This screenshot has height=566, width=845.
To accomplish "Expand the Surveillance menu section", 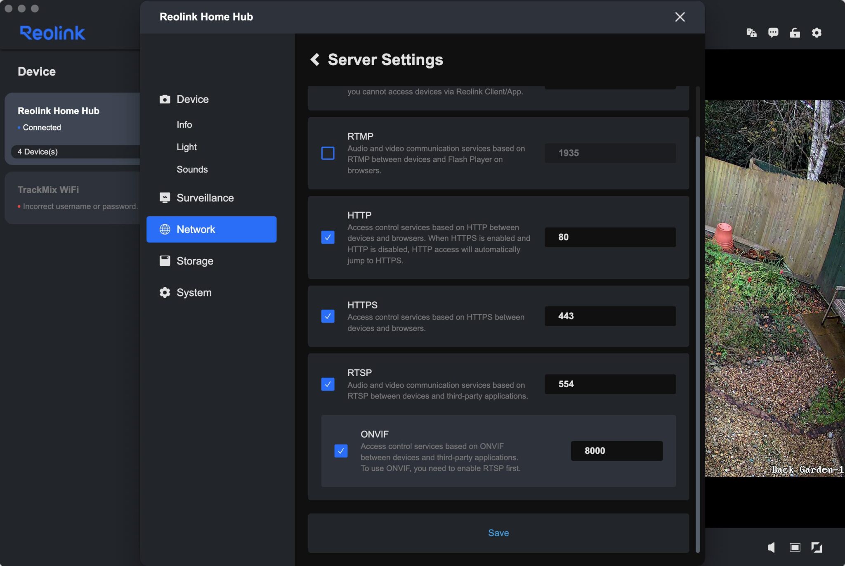I will pyautogui.click(x=205, y=198).
